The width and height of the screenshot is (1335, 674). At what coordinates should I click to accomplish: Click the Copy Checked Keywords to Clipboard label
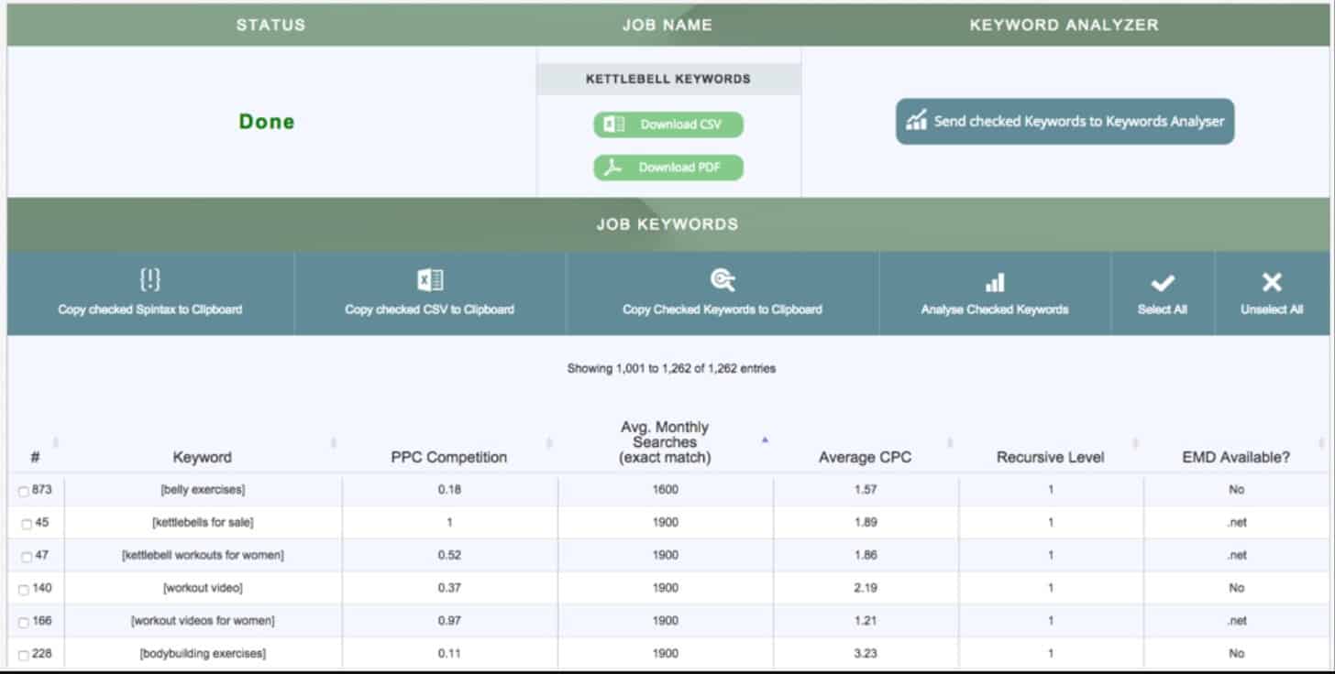click(x=723, y=310)
